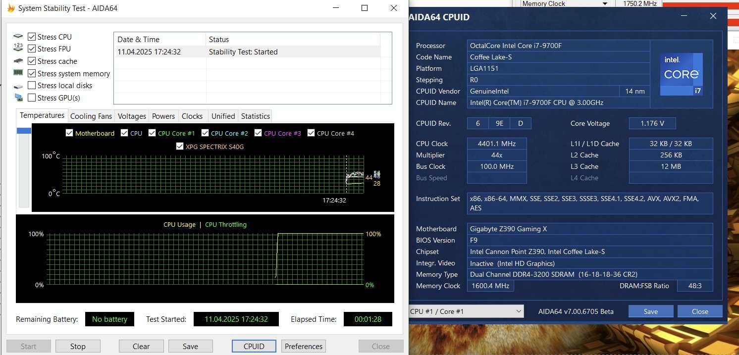Switch to the Voltages tab
This screenshot has height=355, width=739.
[132, 116]
